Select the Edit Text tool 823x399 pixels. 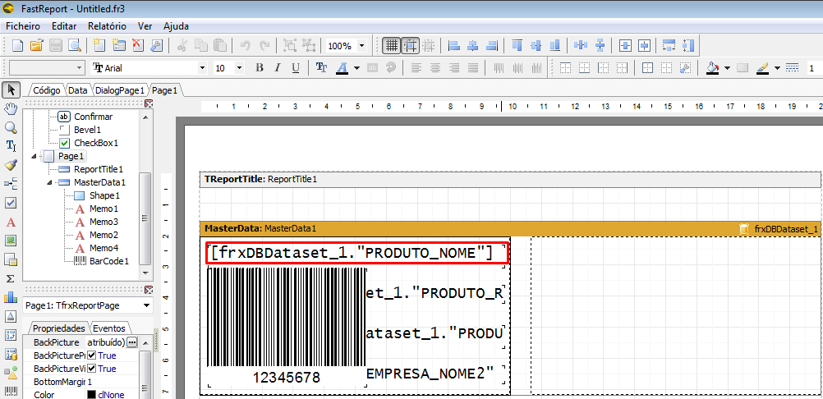tap(11, 146)
